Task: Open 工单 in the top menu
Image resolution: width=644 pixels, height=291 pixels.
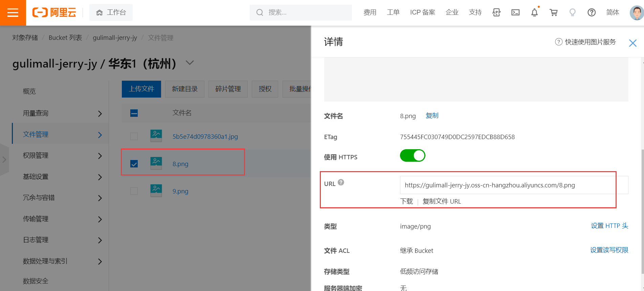Action: click(393, 12)
